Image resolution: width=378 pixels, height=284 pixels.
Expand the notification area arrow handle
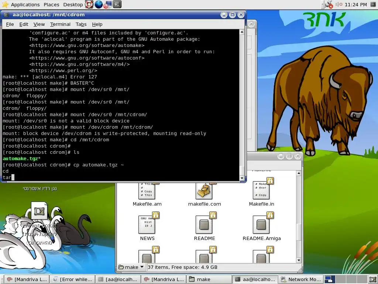[322, 4]
